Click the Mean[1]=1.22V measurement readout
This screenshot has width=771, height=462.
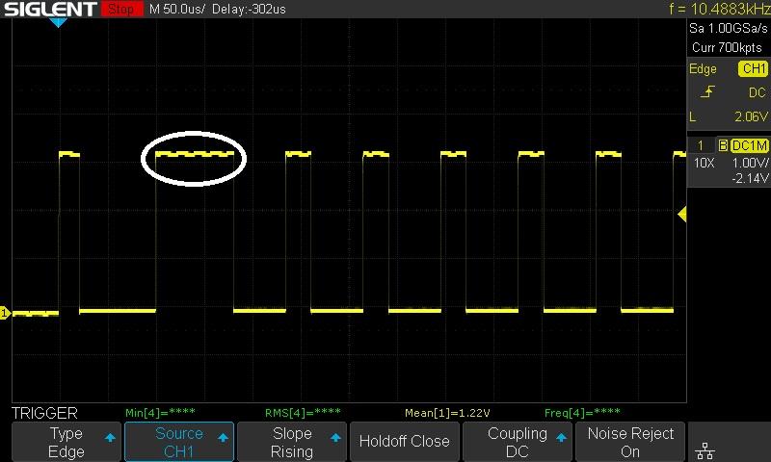point(441,413)
